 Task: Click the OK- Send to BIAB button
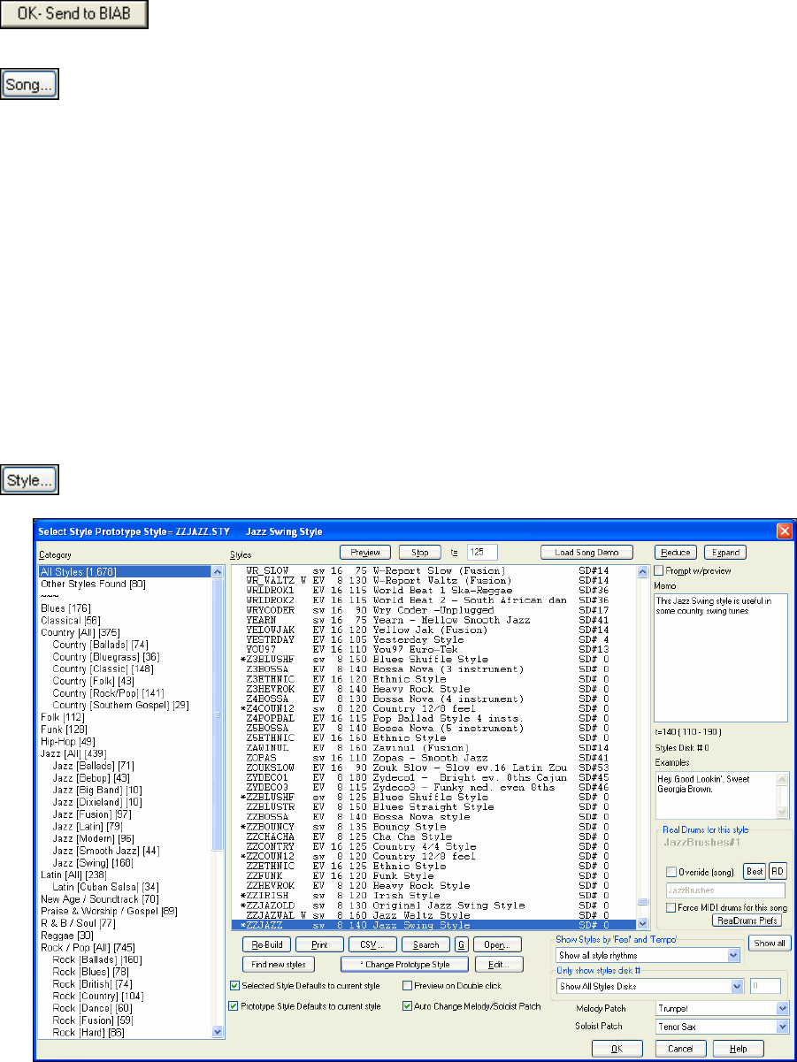click(x=74, y=15)
